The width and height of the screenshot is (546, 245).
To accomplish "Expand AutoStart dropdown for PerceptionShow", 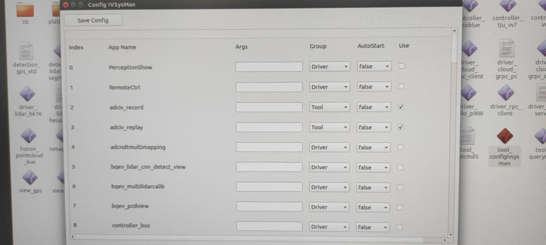I will pos(374,66).
